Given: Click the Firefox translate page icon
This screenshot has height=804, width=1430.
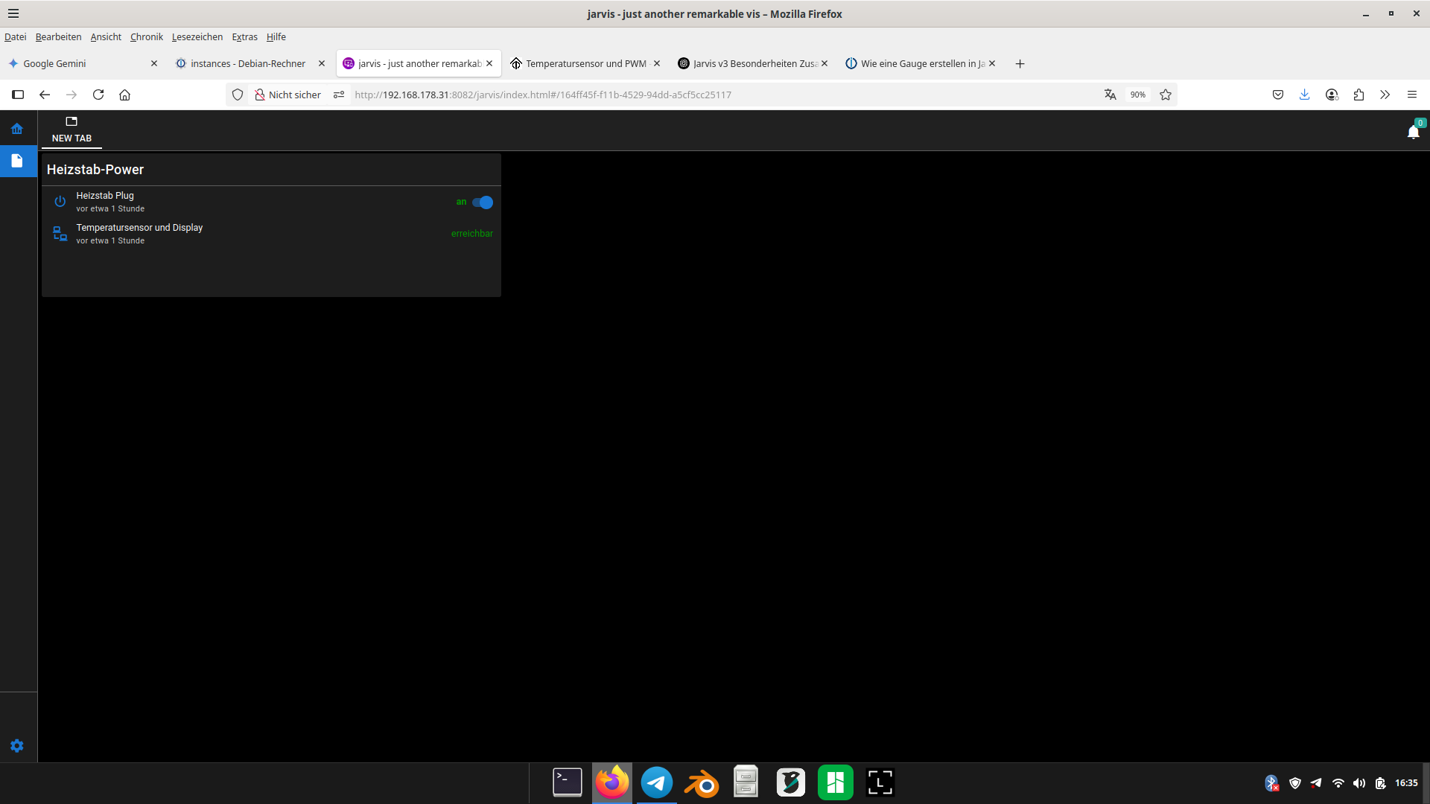Looking at the screenshot, I should point(1110,95).
